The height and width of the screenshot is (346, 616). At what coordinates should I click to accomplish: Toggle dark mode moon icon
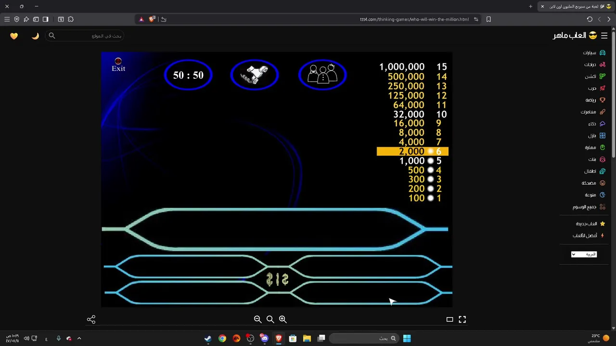click(35, 36)
